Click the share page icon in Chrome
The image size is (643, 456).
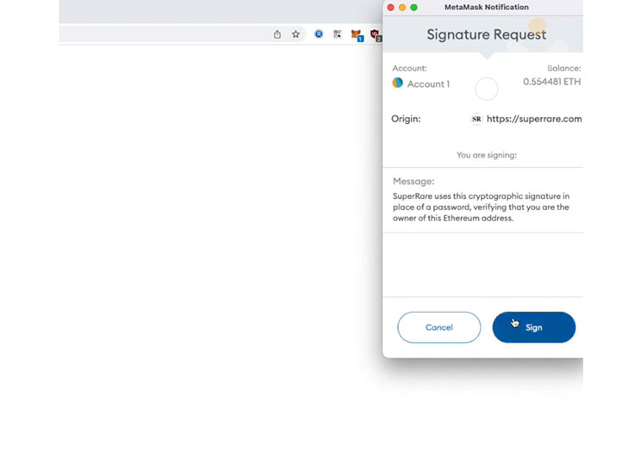pyautogui.click(x=277, y=35)
